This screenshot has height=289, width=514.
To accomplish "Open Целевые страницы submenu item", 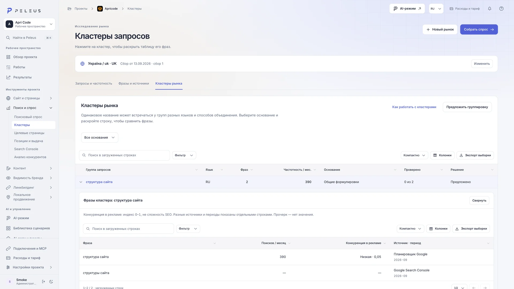I will pos(33,133).
